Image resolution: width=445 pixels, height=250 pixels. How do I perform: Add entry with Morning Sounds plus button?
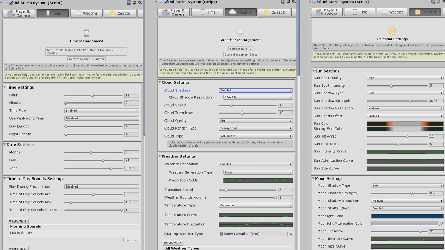click(x=128, y=240)
